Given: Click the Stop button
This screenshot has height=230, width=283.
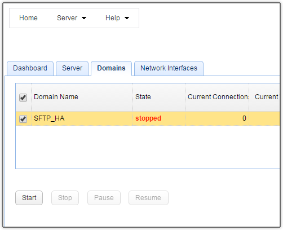Looking at the screenshot, I should [x=65, y=198].
